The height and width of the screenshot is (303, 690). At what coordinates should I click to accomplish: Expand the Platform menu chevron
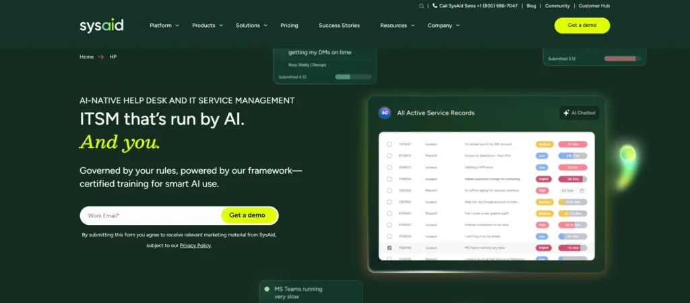tap(177, 26)
